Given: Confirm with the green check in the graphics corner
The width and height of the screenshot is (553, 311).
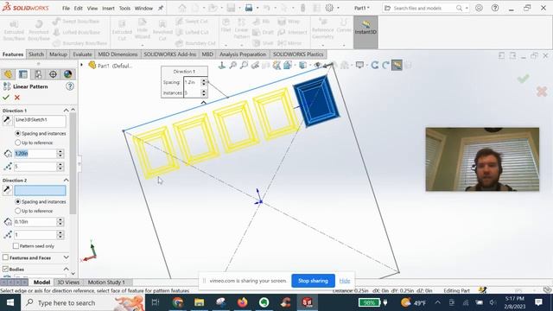Looking at the screenshot, I should [x=523, y=79].
